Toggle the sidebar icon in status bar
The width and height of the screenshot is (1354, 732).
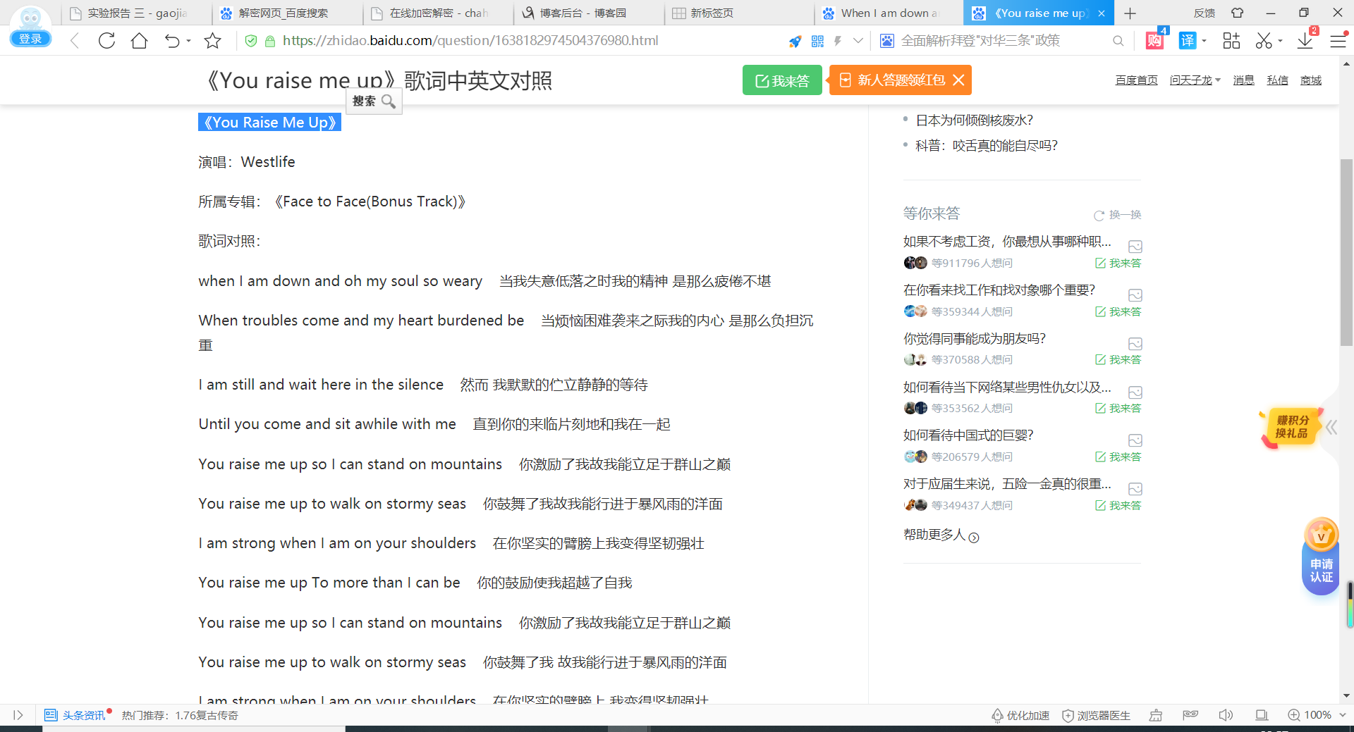pyautogui.click(x=18, y=715)
